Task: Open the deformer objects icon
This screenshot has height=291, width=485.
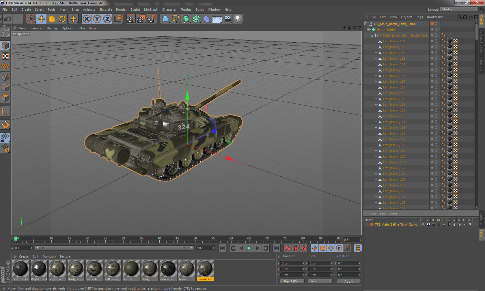Action: 207,19
